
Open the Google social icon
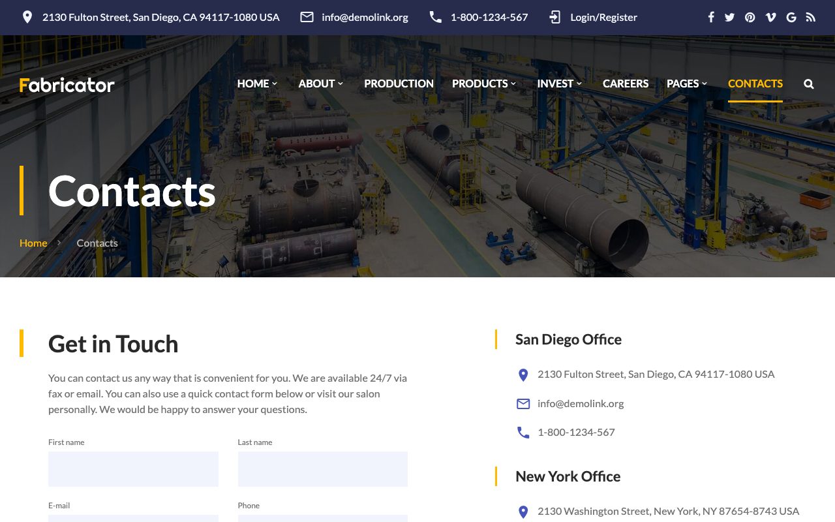coord(791,17)
